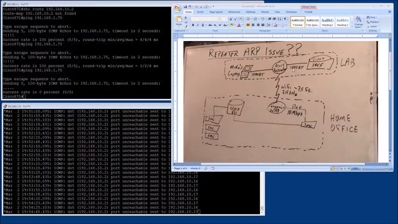Switch to the View ribbon tab
Viewport: 398px width, 224px height.
tap(277, 12)
